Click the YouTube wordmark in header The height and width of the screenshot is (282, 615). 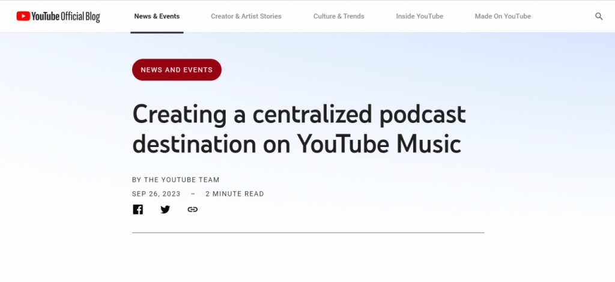click(46, 17)
